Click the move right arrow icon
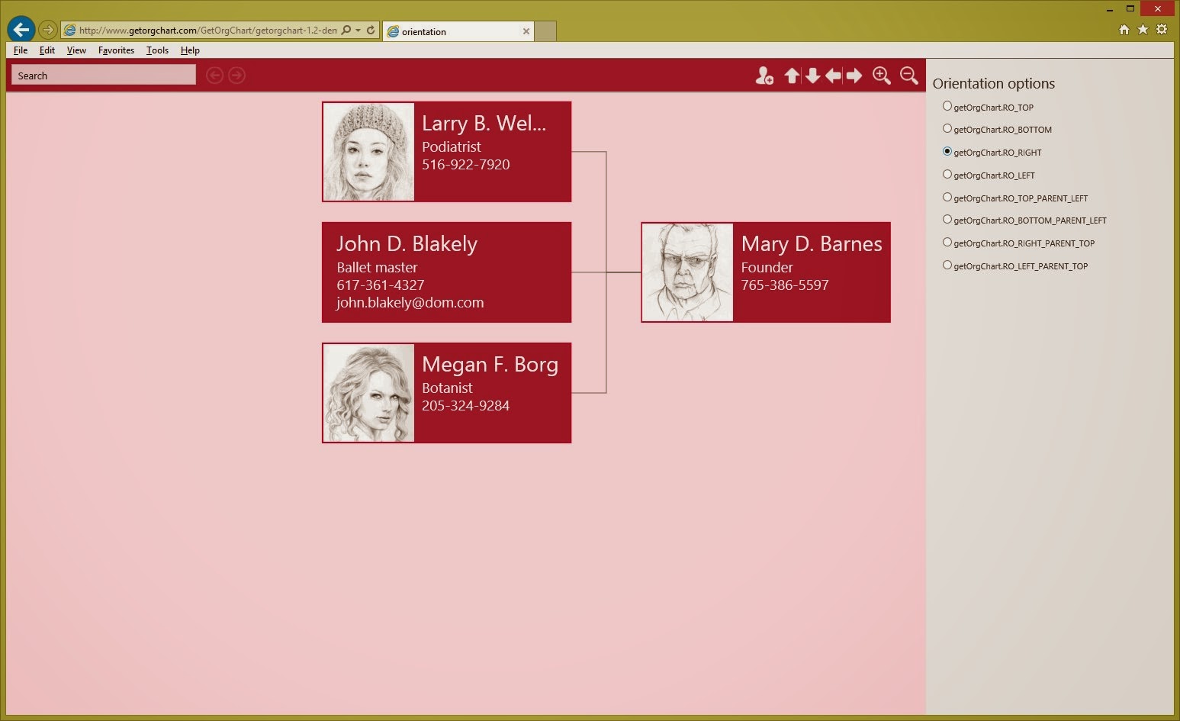 point(854,76)
